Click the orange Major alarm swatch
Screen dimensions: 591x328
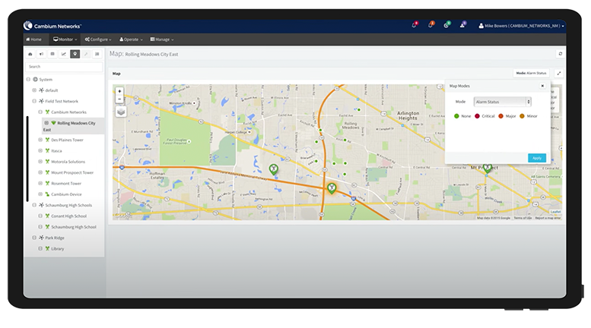501,116
